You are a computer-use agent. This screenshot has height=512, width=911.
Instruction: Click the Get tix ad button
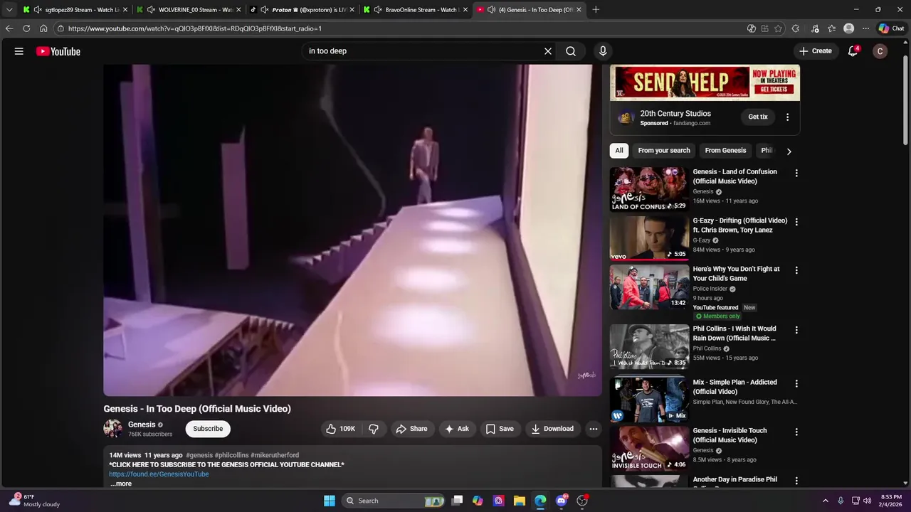tap(758, 117)
